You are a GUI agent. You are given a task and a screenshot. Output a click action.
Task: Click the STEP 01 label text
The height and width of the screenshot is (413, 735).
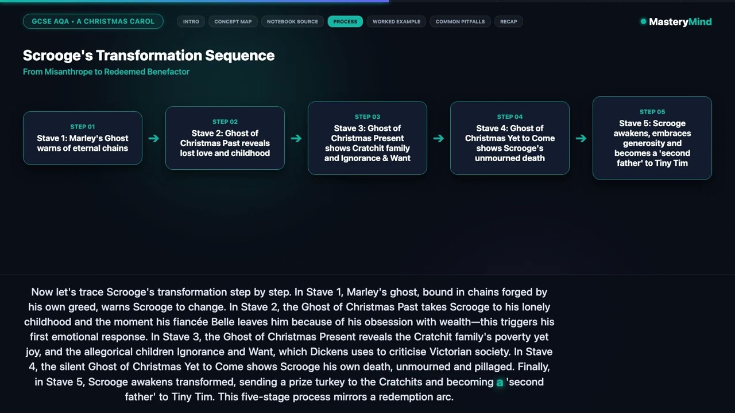coord(83,127)
